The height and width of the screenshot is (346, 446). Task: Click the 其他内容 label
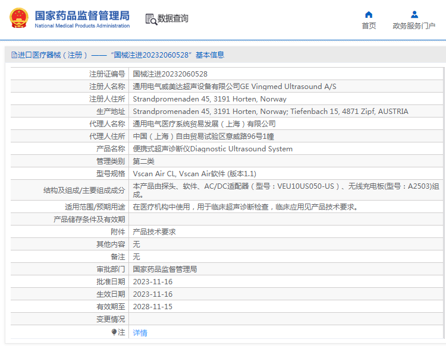pyautogui.click(x=111, y=245)
